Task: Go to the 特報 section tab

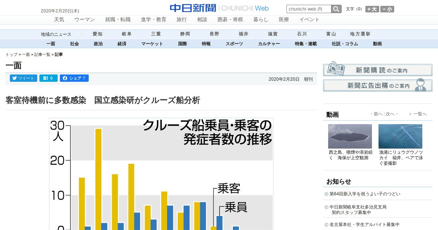Action: point(206,44)
